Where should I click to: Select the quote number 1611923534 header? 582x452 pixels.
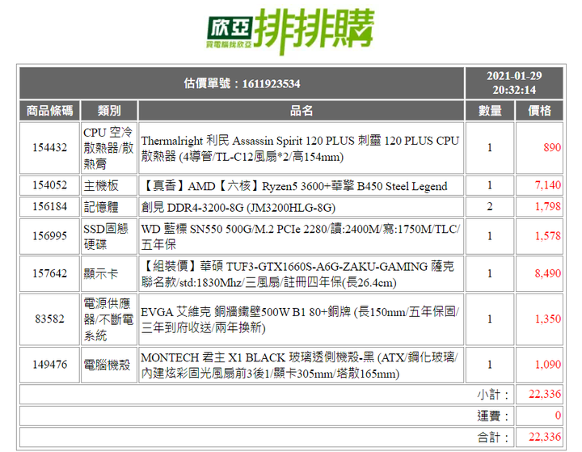coord(242,83)
